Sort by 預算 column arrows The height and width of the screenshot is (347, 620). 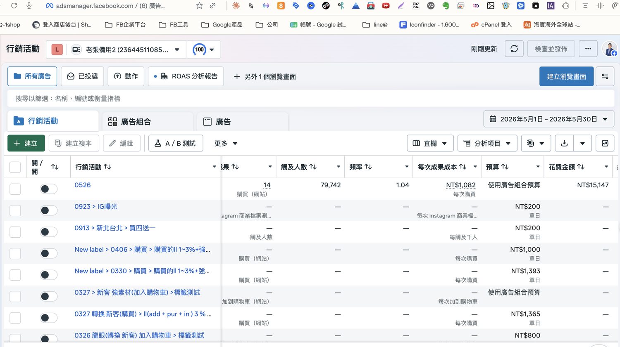(x=505, y=167)
